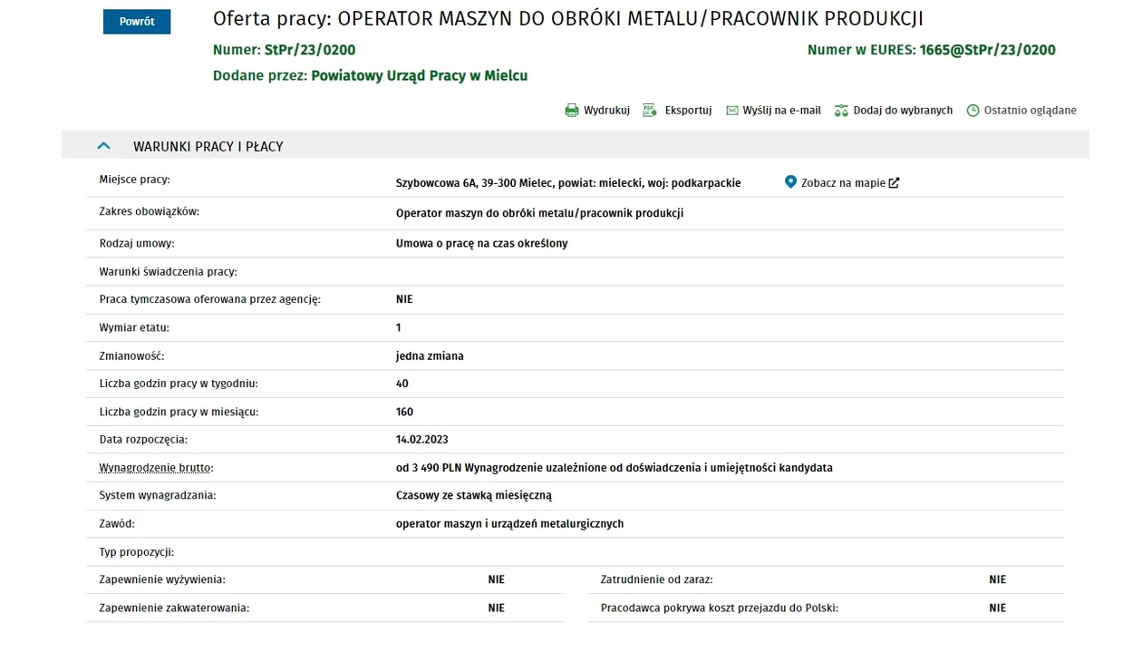The image size is (1142, 652).
Task: Click NIE for Praca tymczasowa oferowana przez agencję
Action: click(404, 299)
